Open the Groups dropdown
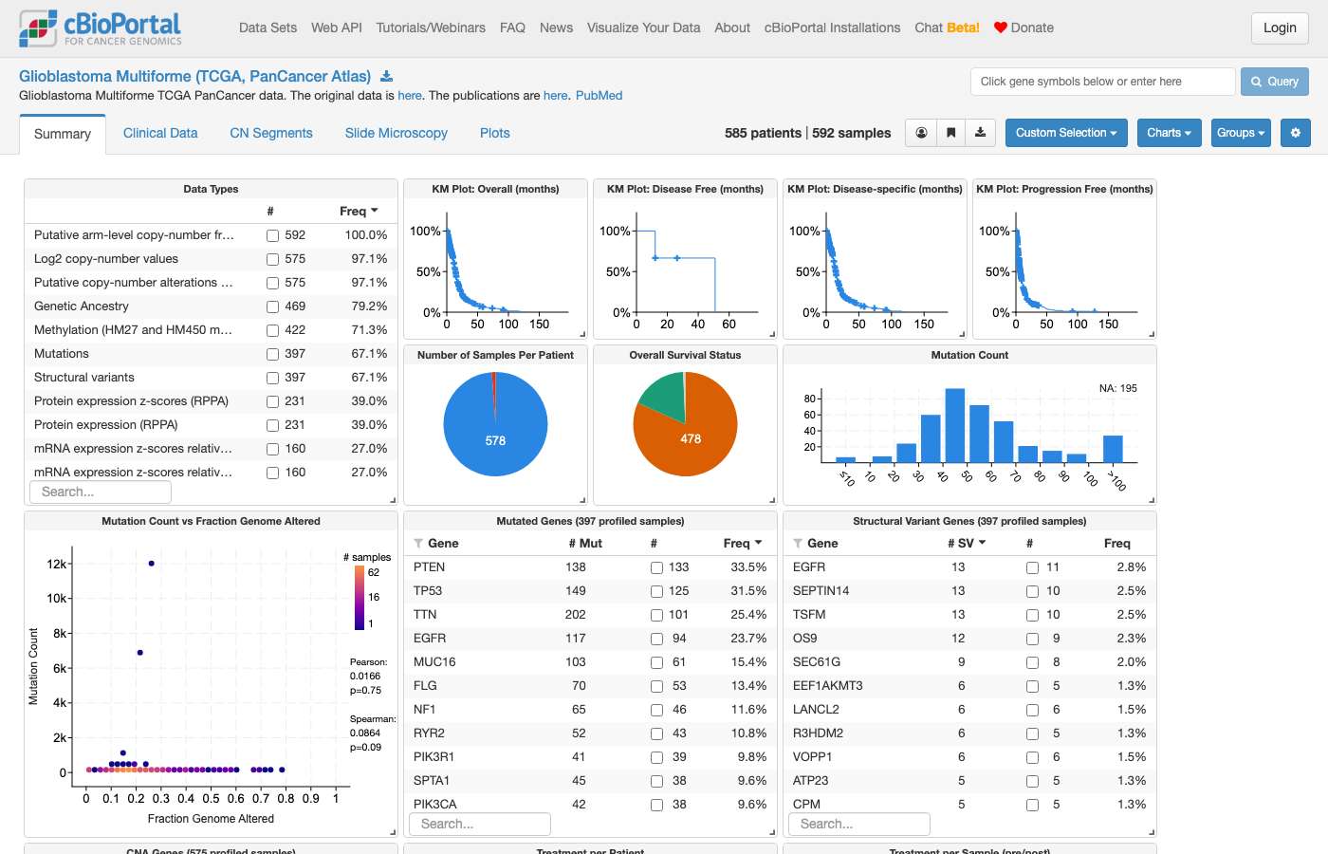 click(x=1241, y=133)
